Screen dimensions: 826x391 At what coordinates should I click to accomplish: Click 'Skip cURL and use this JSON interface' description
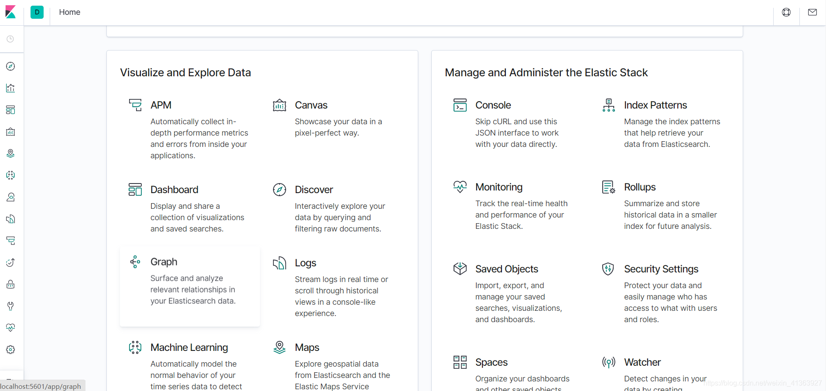click(x=517, y=133)
